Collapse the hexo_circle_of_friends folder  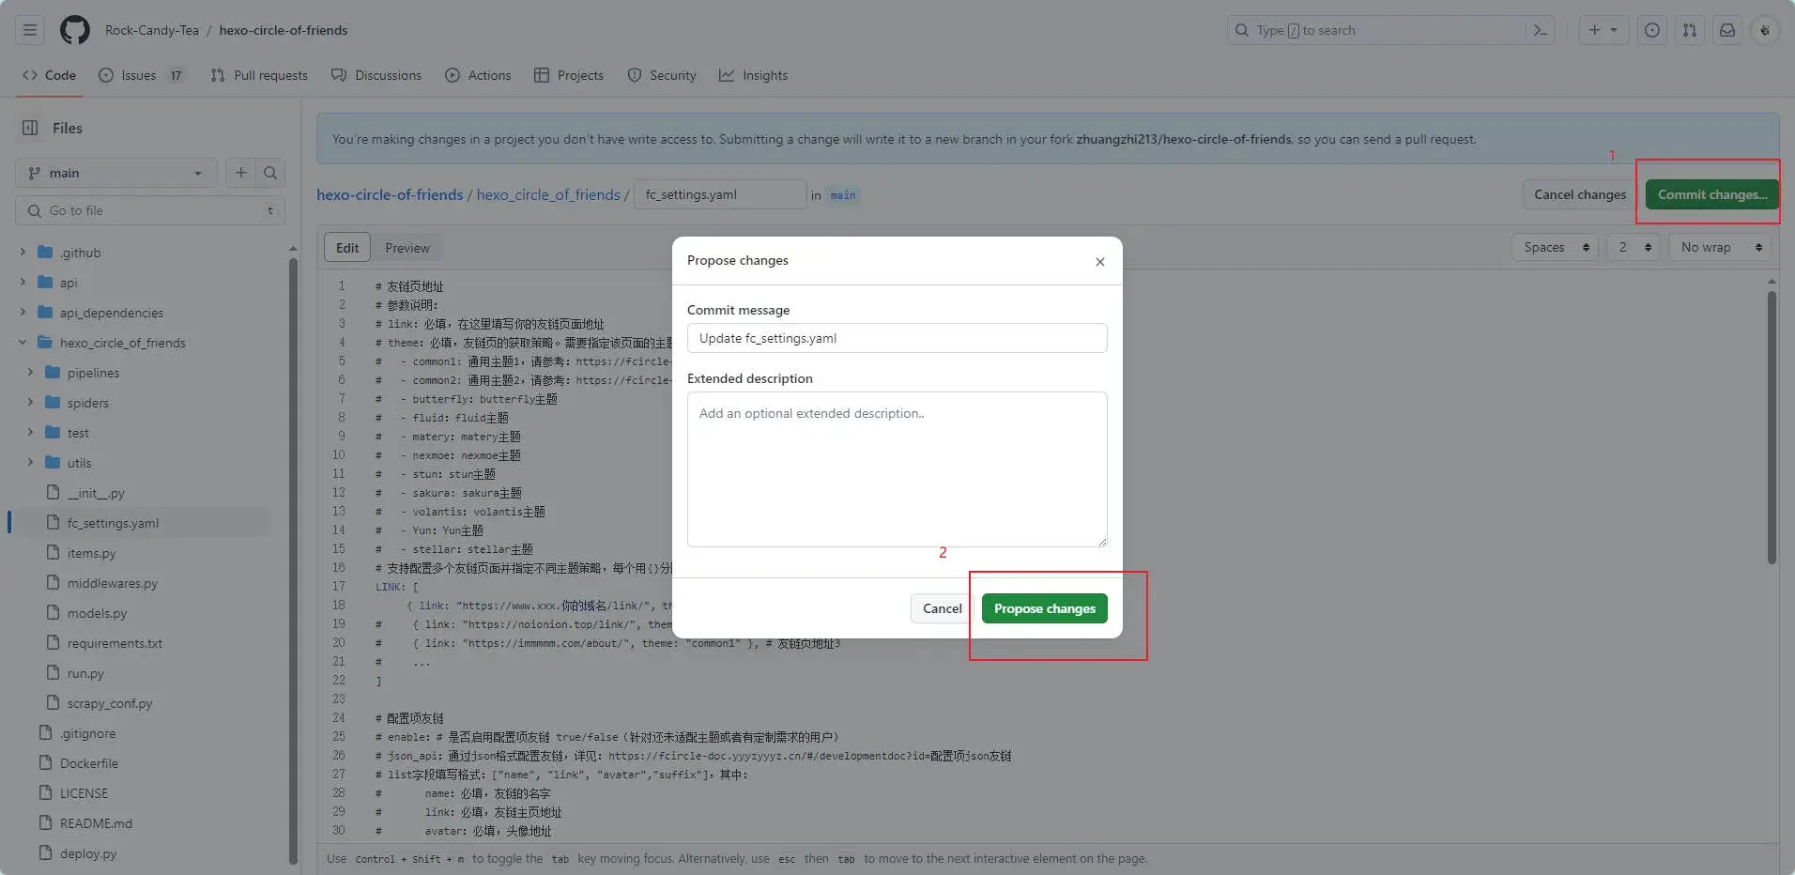click(x=23, y=343)
